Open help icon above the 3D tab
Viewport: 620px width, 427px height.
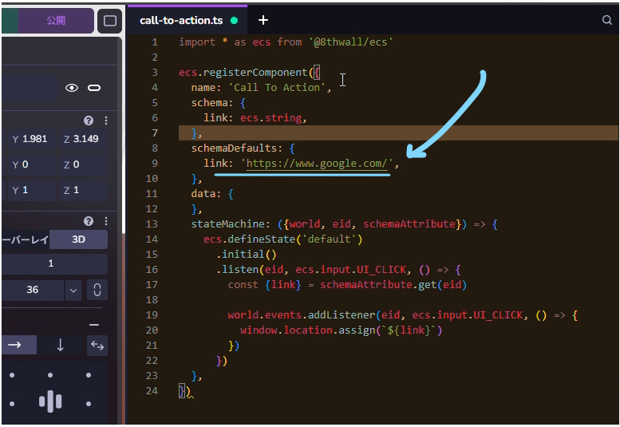pos(89,221)
